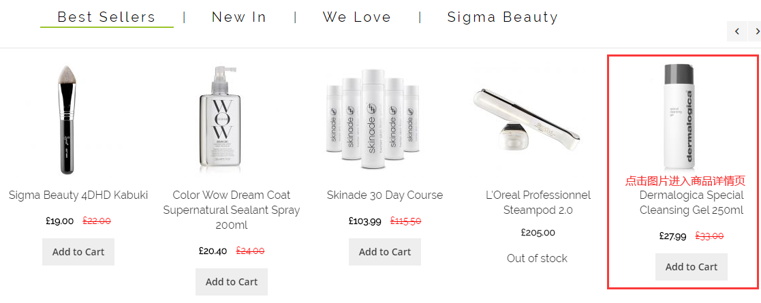This screenshot has width=761, height=303.
Task: Click the Skinade 30 Day Course title
Action: (385, 195)
